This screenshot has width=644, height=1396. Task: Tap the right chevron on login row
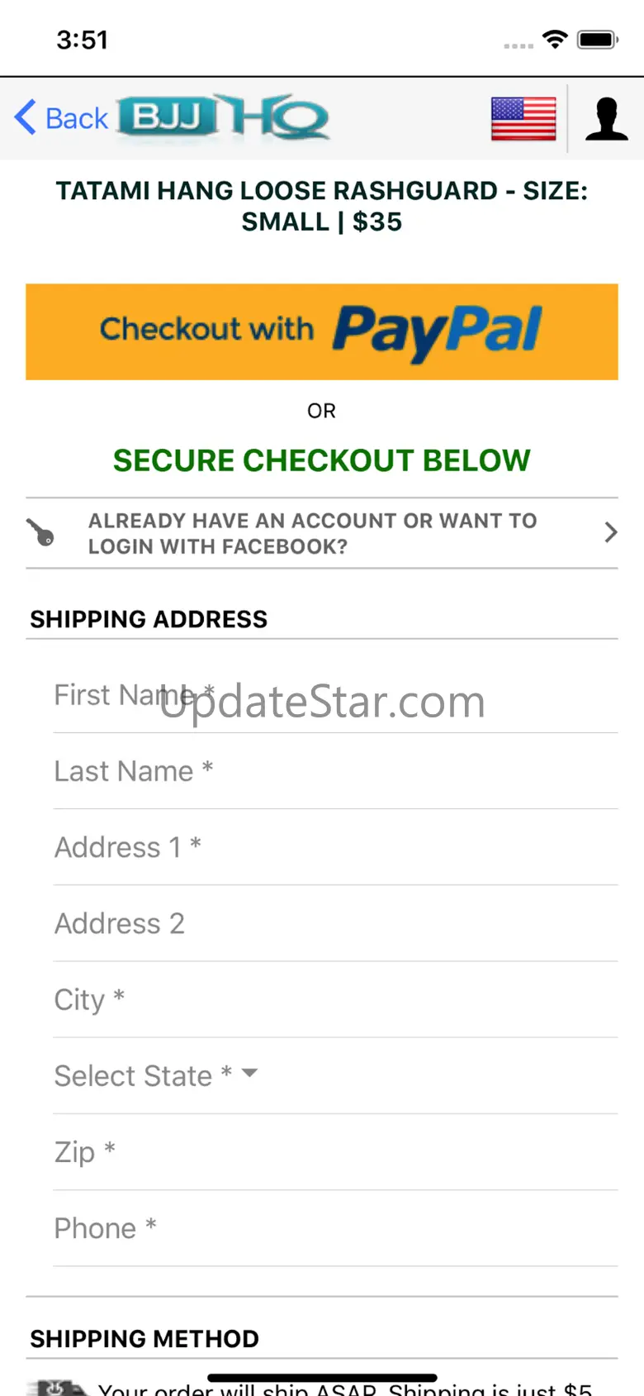(x=610, y=533)
